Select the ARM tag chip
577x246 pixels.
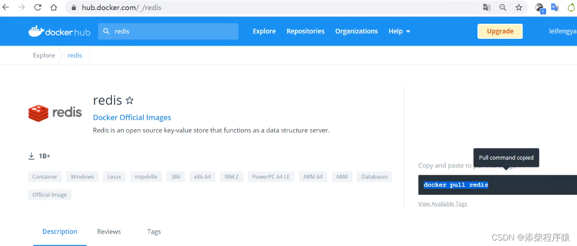point(342,177)
